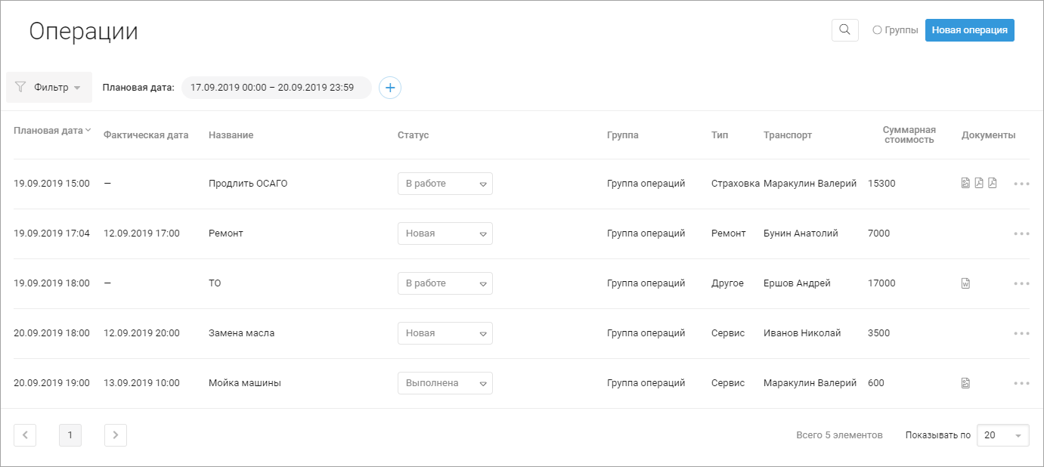Go to previous page arrow
Image resolution: width=1044 pixels, height=467 pixels.
tap(25, 435)
